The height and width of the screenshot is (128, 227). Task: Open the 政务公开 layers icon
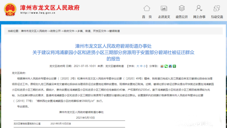[182, 8]
